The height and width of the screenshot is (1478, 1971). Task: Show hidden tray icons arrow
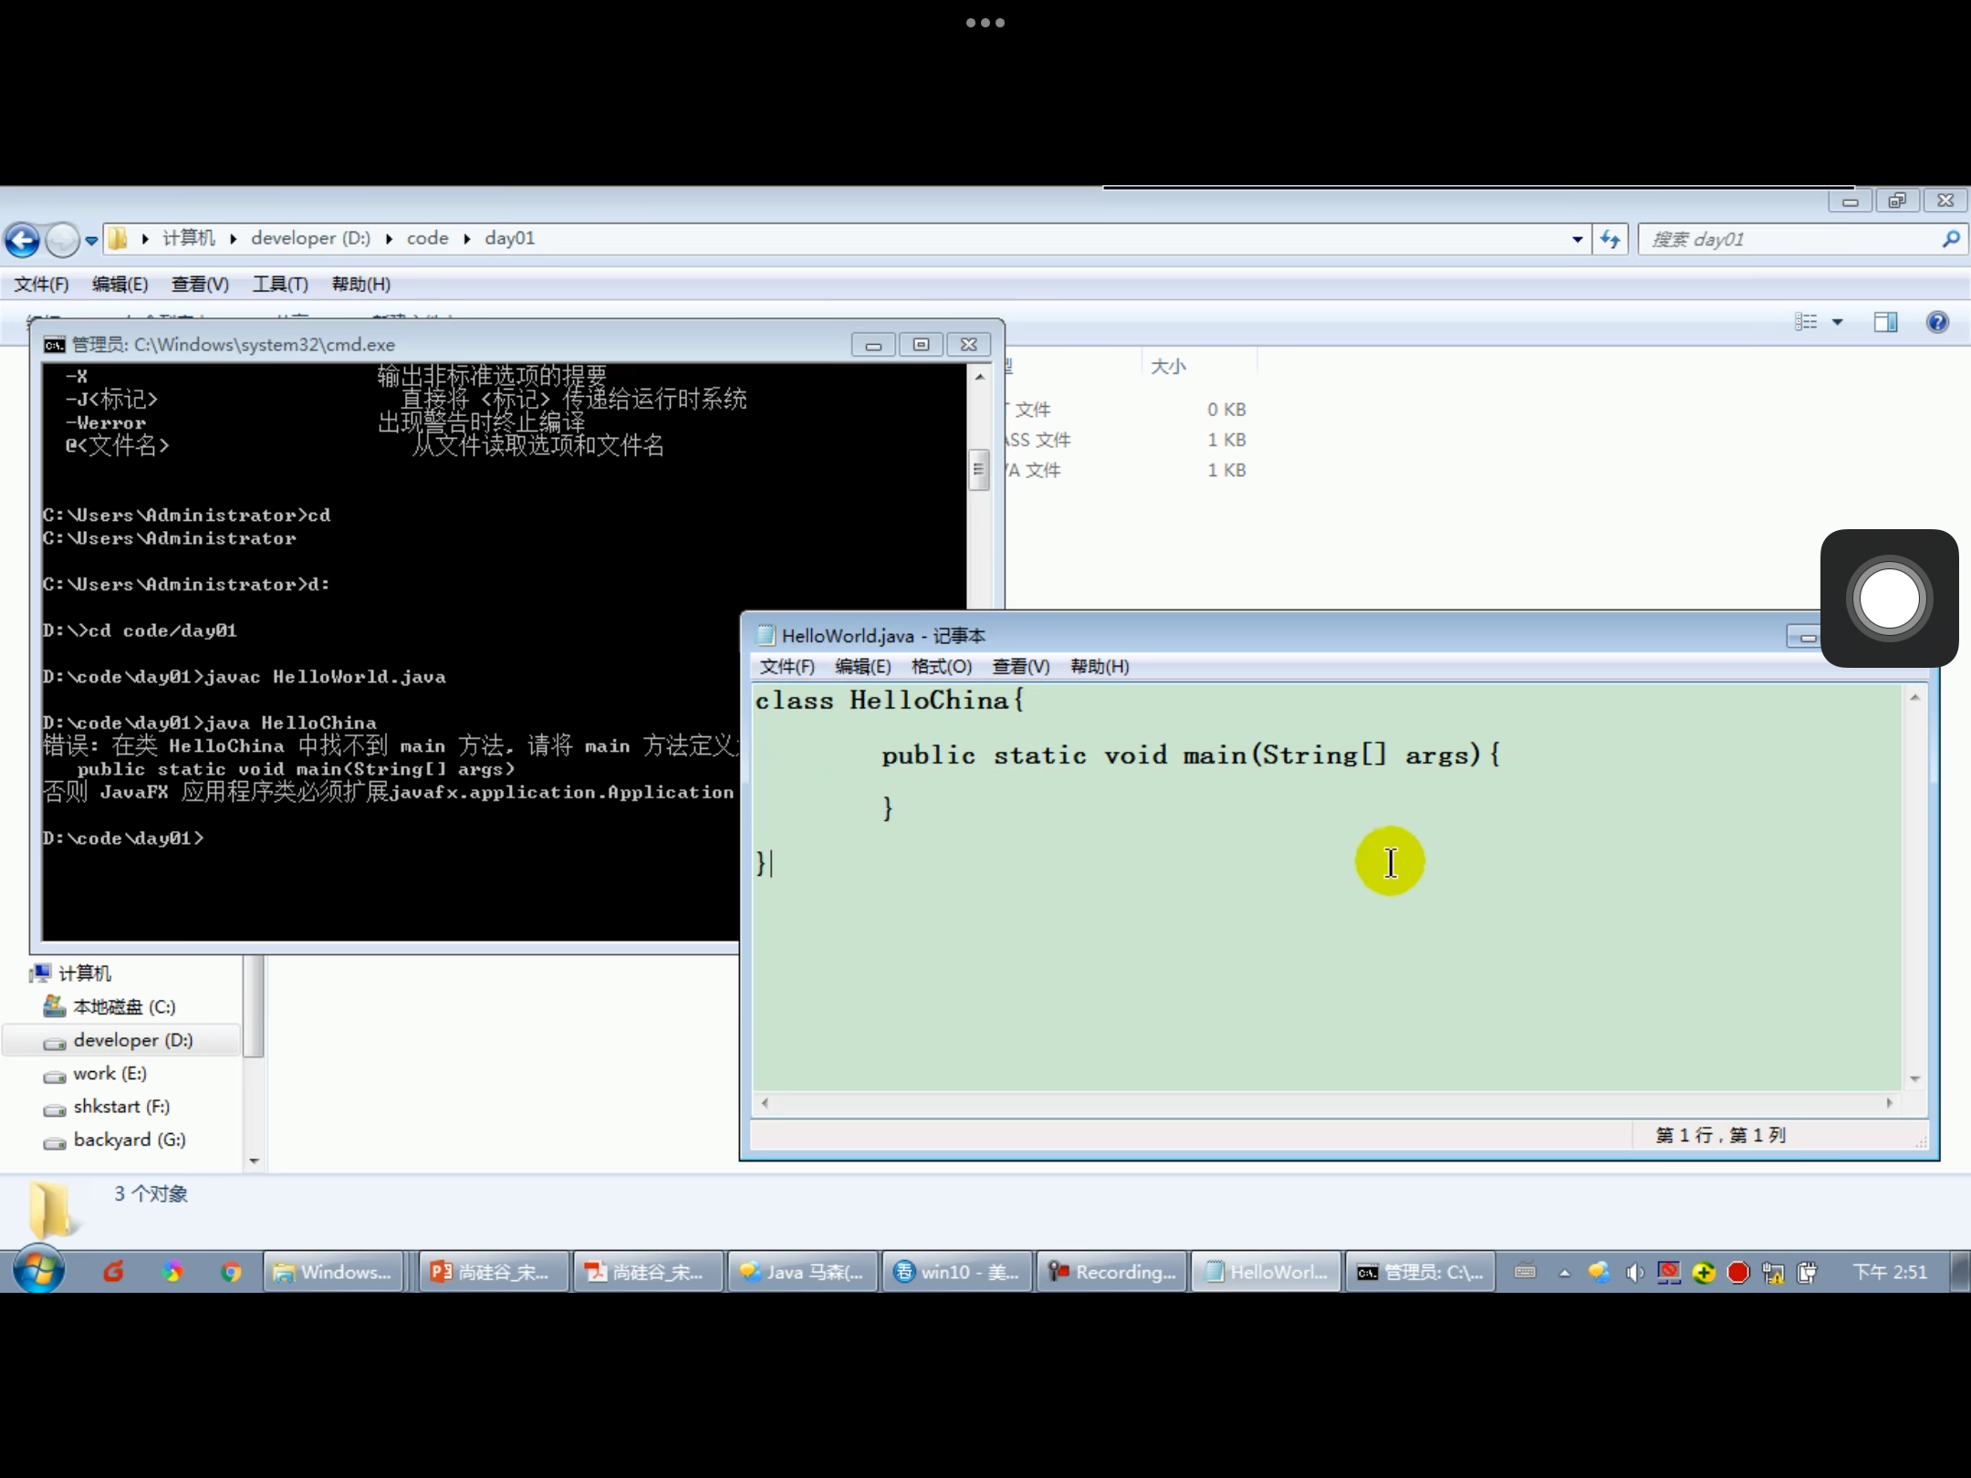[1565, 1273]
